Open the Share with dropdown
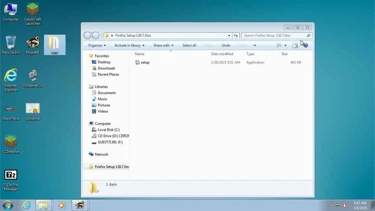 click(163, 45)
